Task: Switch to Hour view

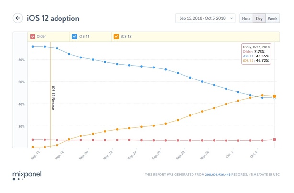Action: 246,18
